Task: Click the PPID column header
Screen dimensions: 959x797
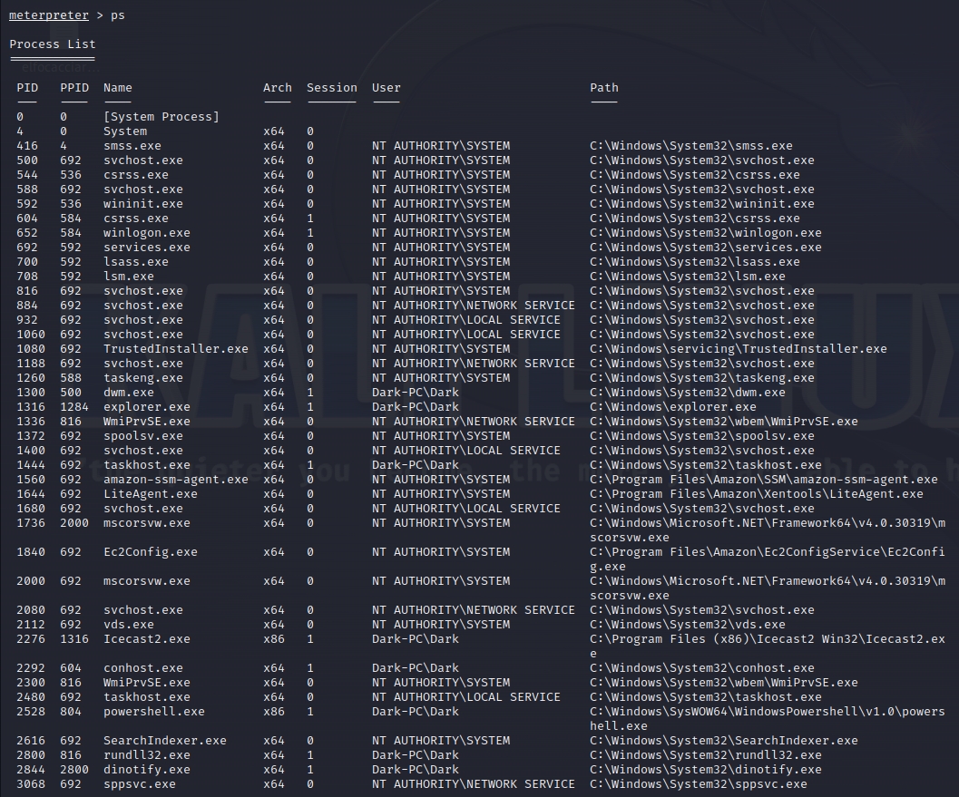Action: click(x=74, y=88)
